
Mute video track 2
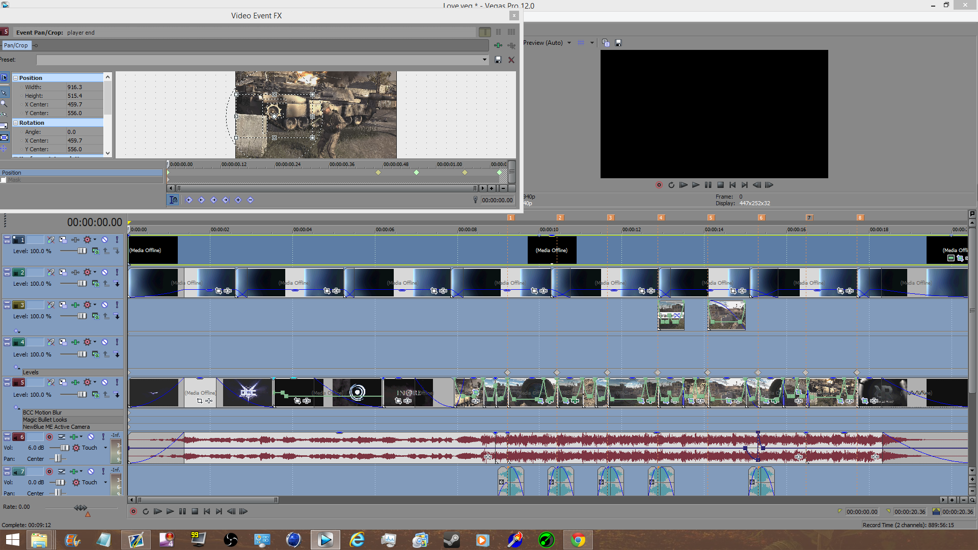tap(104, 272)
